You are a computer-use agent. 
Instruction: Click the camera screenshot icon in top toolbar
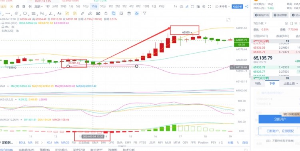[181, 6]
